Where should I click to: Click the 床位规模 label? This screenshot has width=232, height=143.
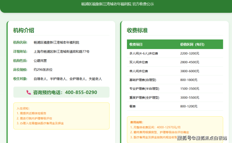pos(20,70)
